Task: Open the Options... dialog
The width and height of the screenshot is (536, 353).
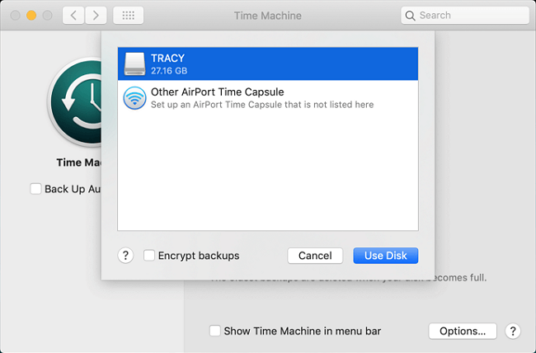Action: (462, 331)
